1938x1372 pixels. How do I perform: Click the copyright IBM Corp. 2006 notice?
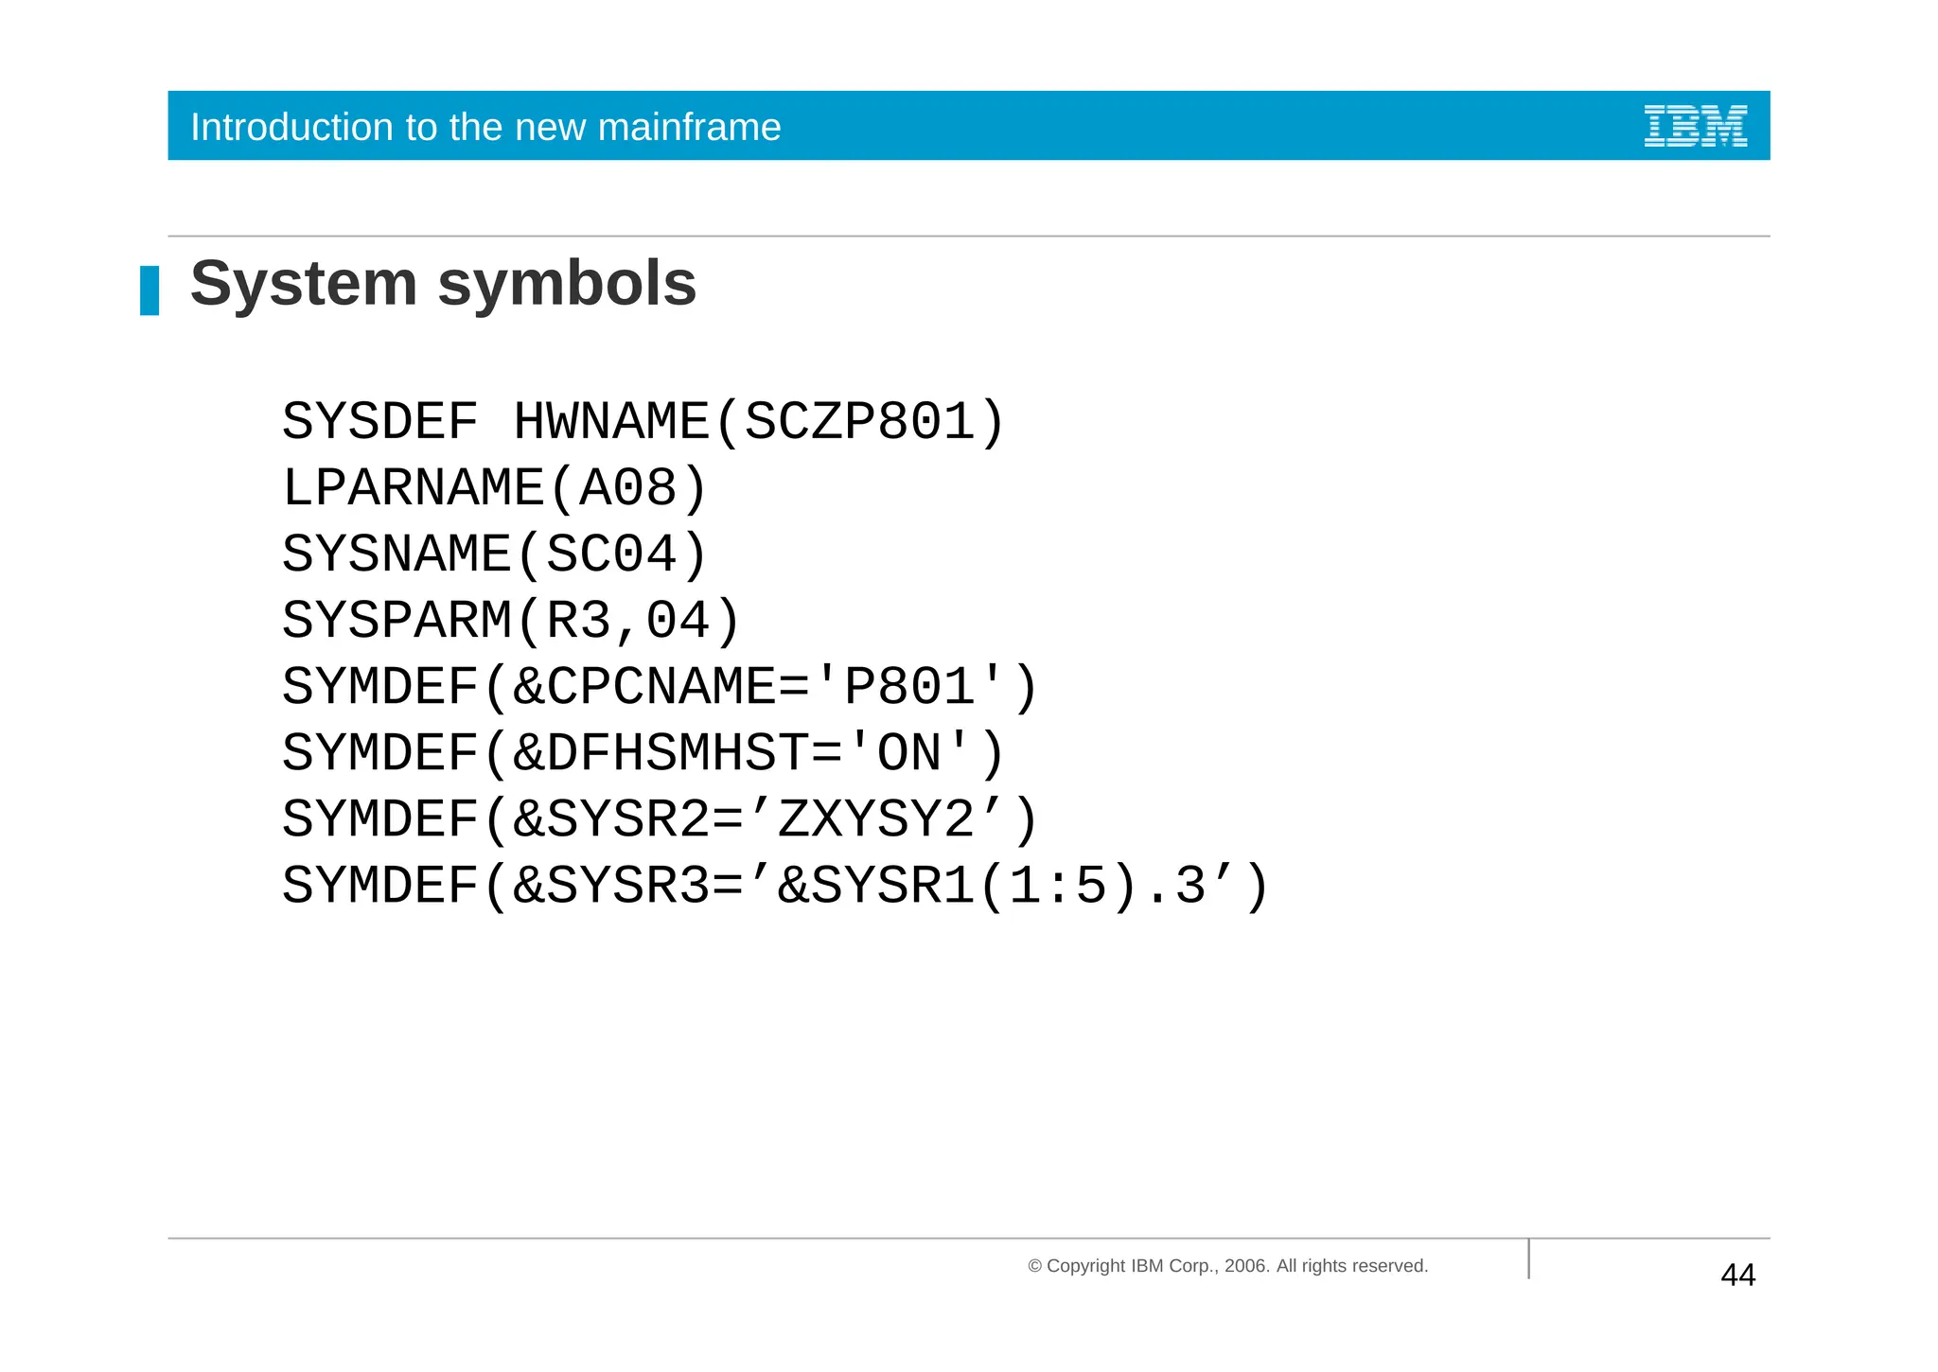coord(1227,1266)
